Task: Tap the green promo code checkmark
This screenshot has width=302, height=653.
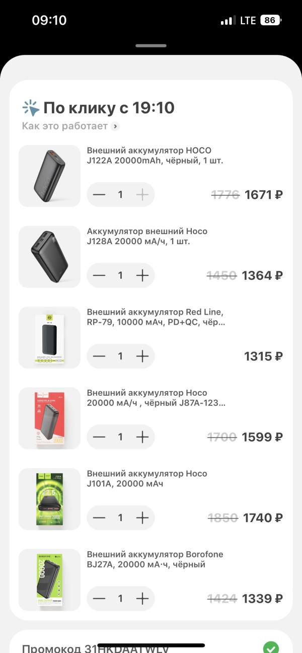Action: pyautogui.click(x=271, y=647)
